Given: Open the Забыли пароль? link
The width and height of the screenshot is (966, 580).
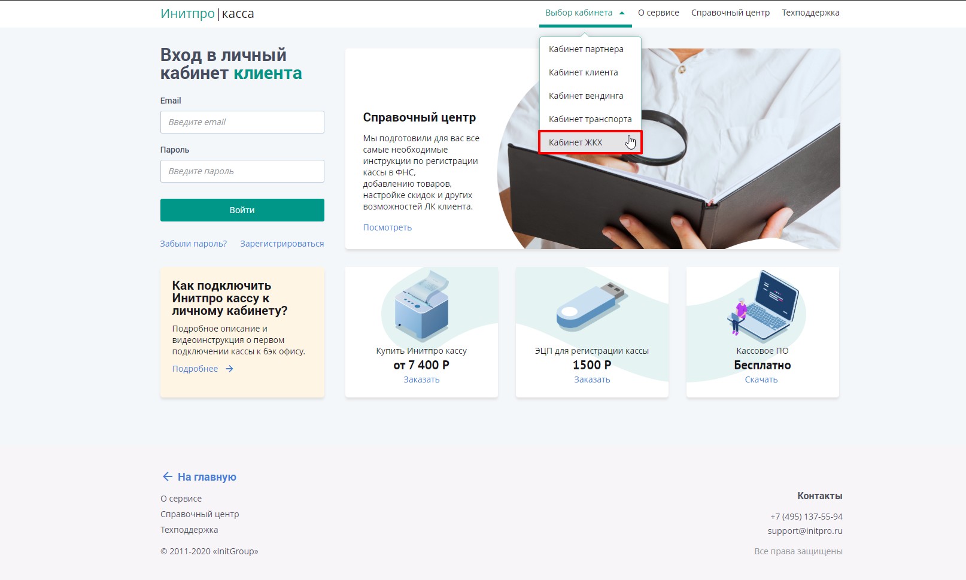Looking at the screenshot, I should click(x=193, y=244).
